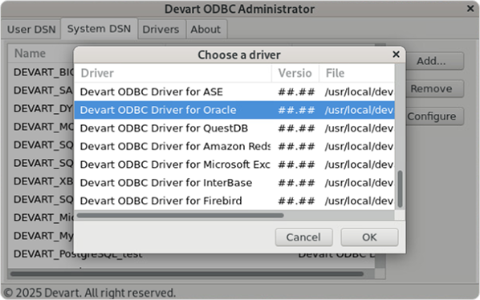
Task: Select the DEVART_MO... DSN entry
Action: point(43,127)
